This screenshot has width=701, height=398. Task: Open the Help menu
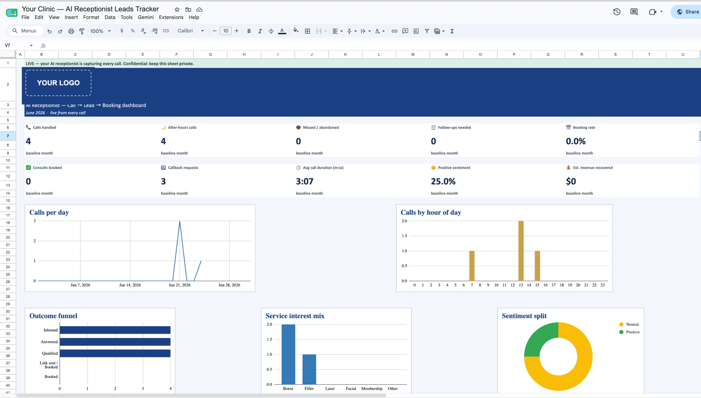coord(194,17)
